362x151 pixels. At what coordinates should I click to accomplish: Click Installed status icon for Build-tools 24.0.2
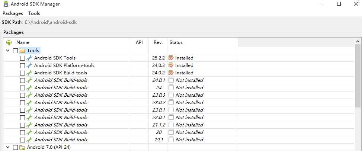point(171,73)
